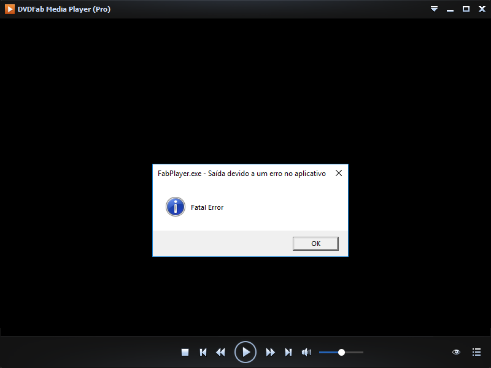
Task: Open the title bar dropdown menu arrow
Action: 434,9
